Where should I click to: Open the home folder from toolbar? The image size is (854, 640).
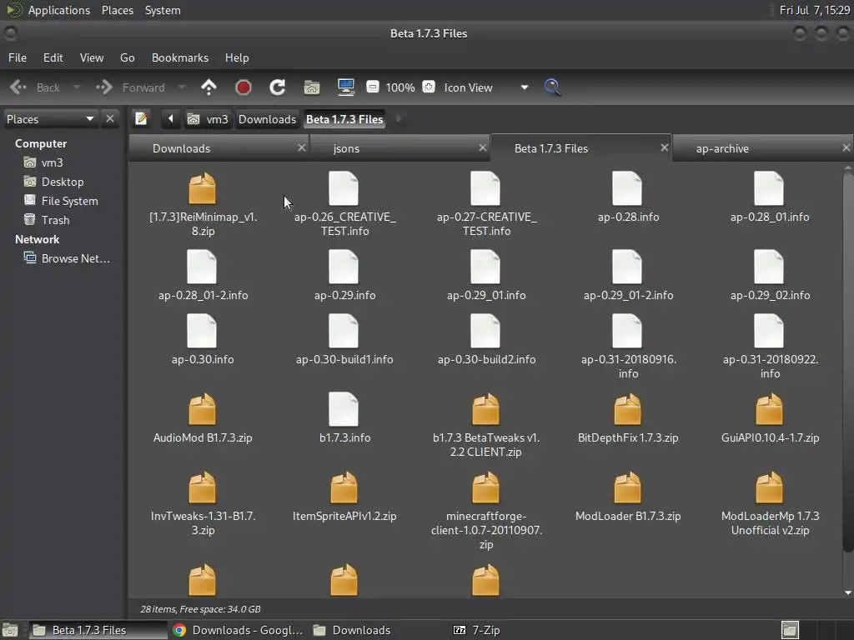pos(312,87)
